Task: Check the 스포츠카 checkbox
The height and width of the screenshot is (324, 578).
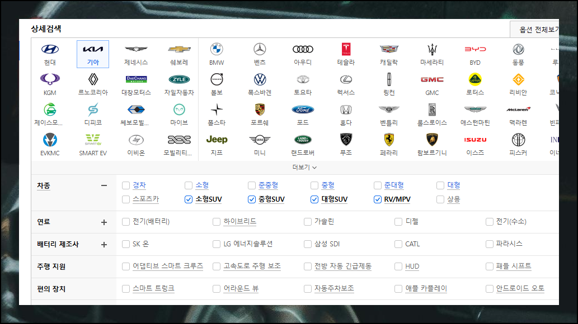Action: (x=126, y=199)
